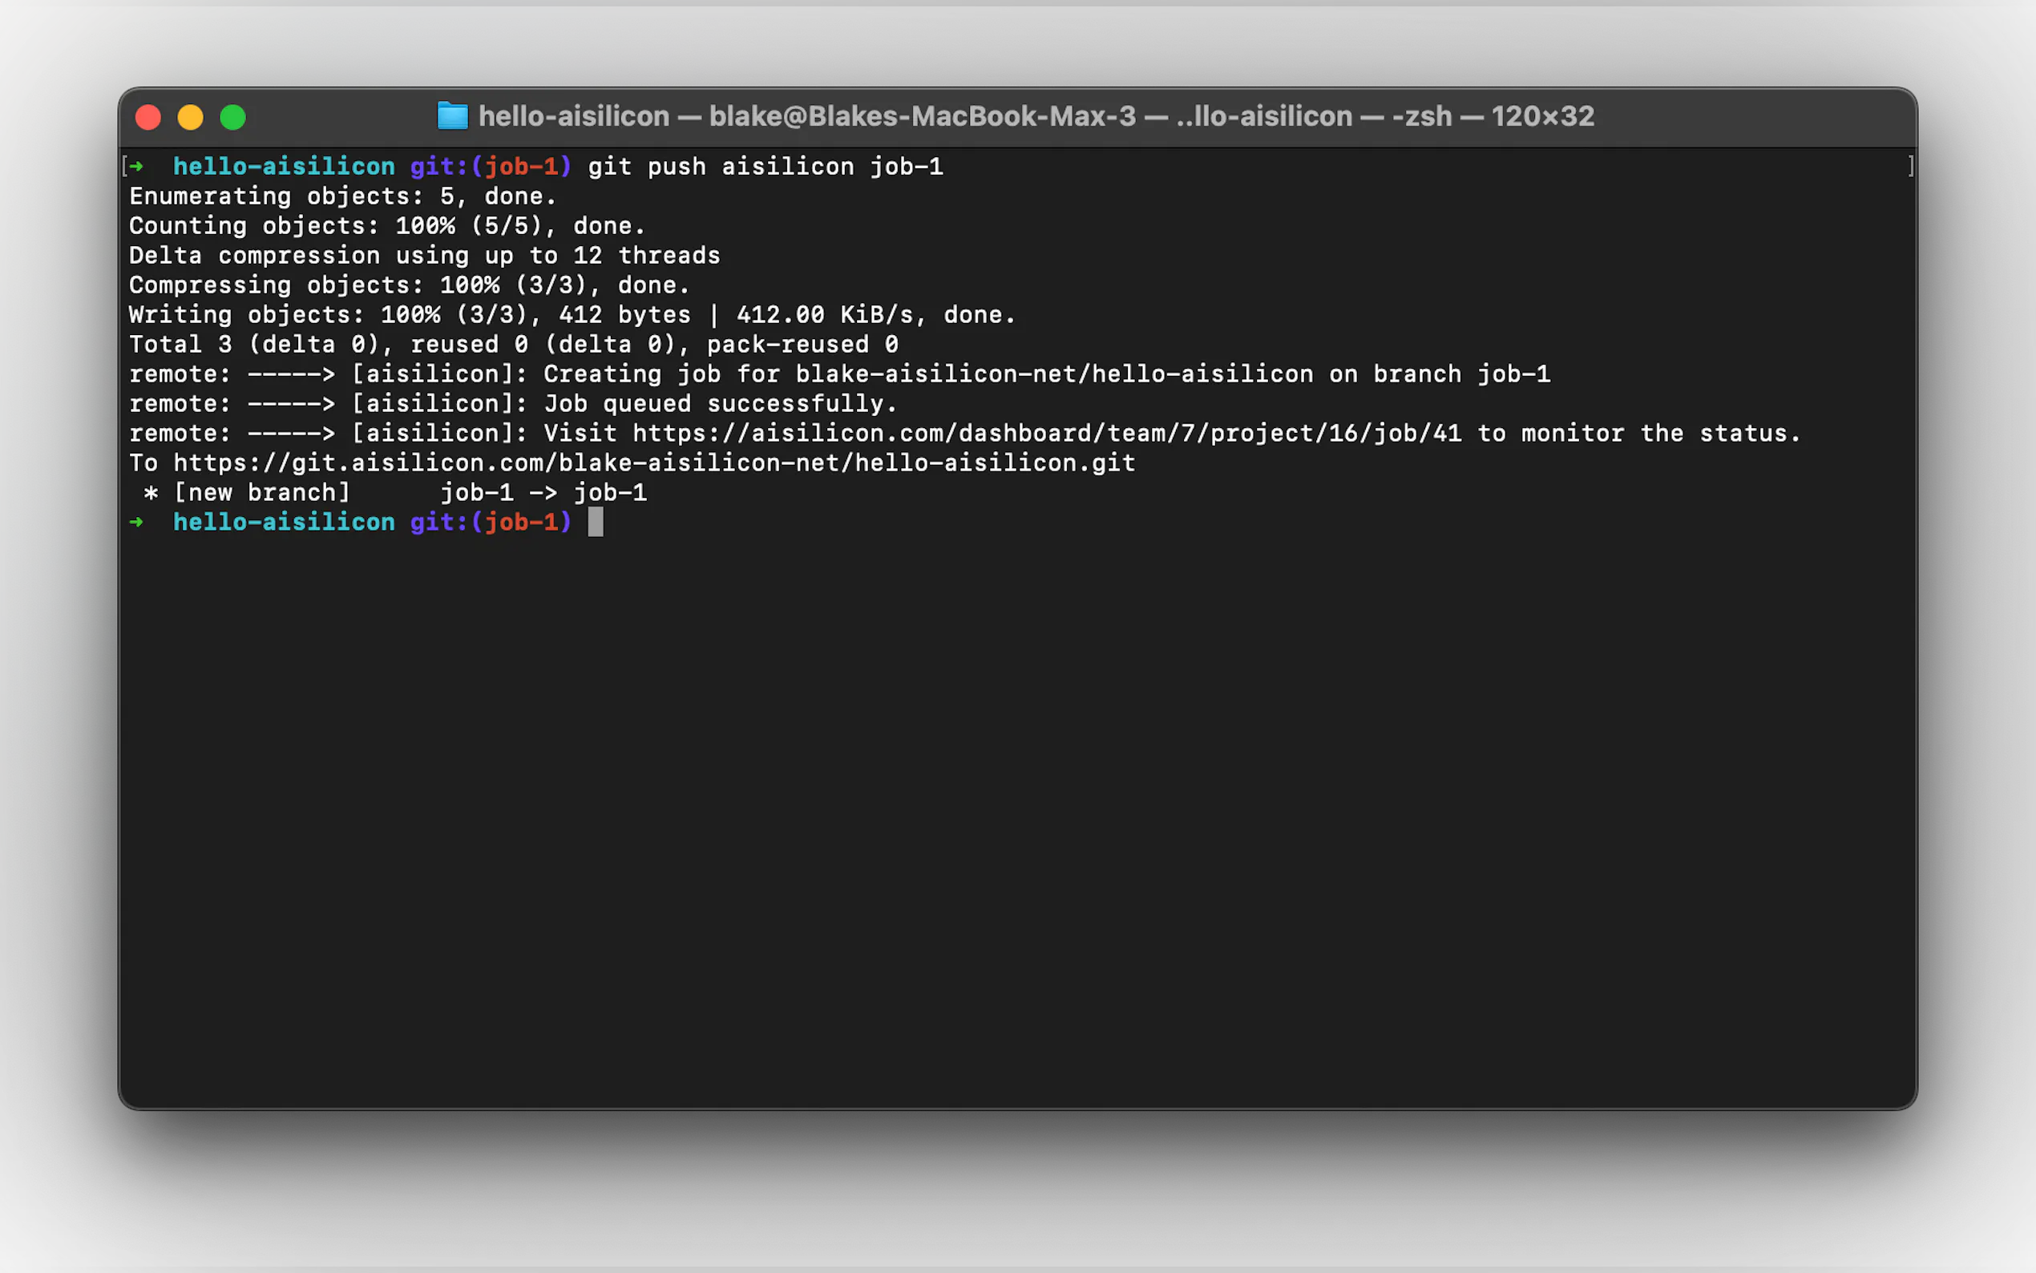Click the green full-screen window button

point(233,117)
